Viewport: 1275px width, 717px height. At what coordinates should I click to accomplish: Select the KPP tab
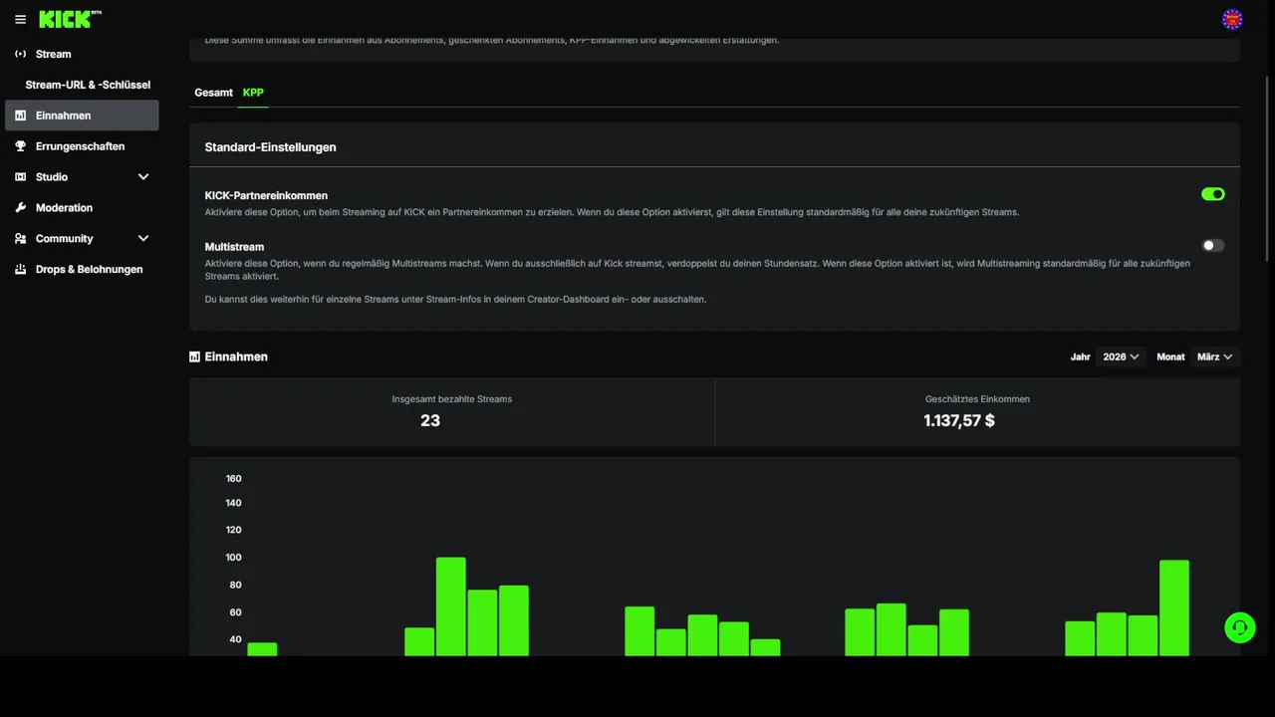[x=253, y=93]
